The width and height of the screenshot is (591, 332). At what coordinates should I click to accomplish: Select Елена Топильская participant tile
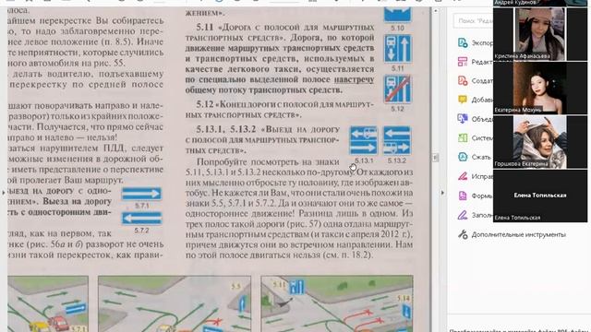click(539, 196)
